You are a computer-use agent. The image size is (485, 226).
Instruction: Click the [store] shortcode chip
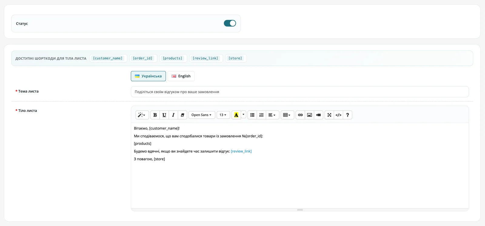tap(236, 58)
